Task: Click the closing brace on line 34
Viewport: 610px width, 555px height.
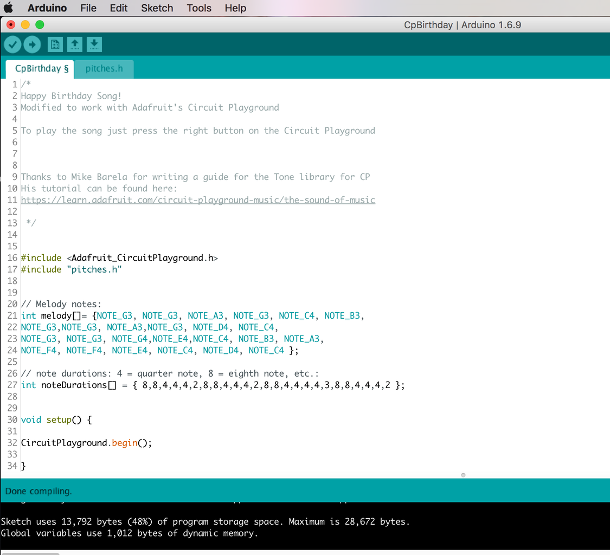Action: pos(23,466)
